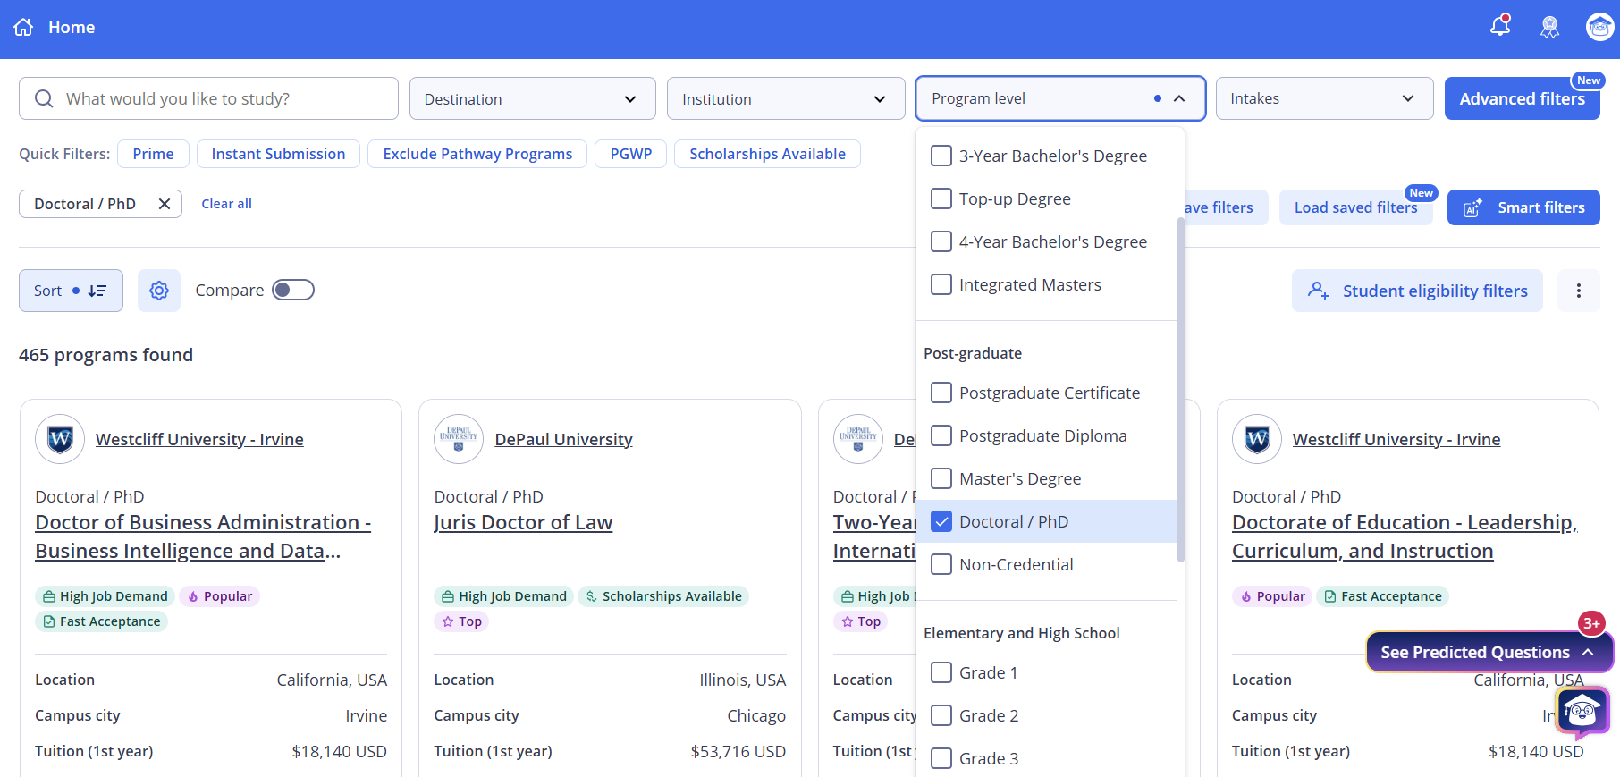
Task: Check the Non-Credential option
Action: tap(941, 564)
